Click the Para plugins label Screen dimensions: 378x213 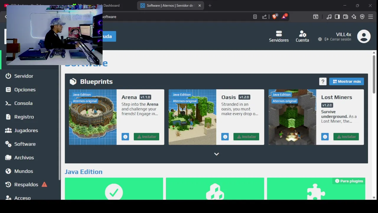pyautogui.click(x=349, y=181)
